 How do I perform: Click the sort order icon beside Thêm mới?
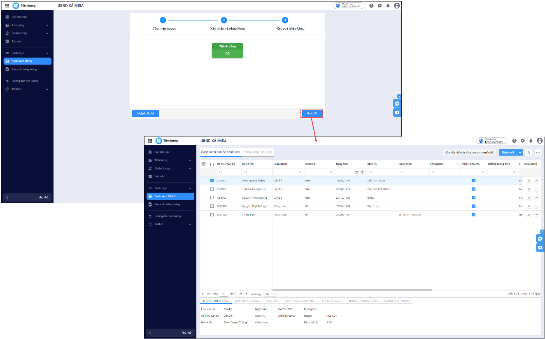pos(529,153)
